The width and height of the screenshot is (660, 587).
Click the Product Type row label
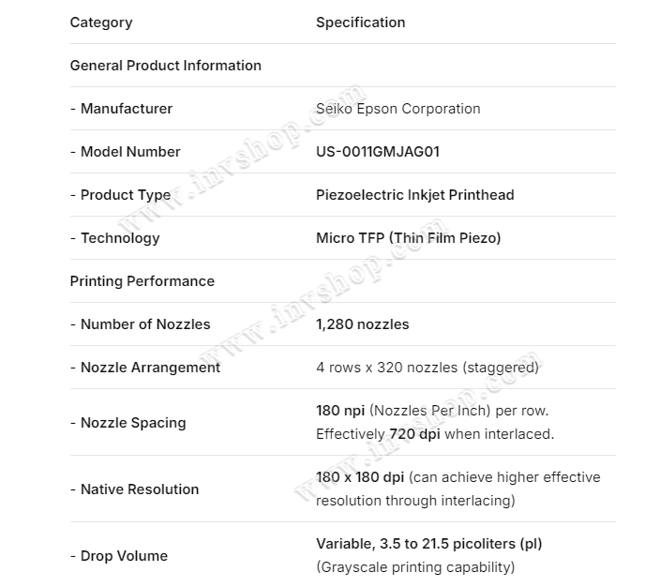(120, 195)
